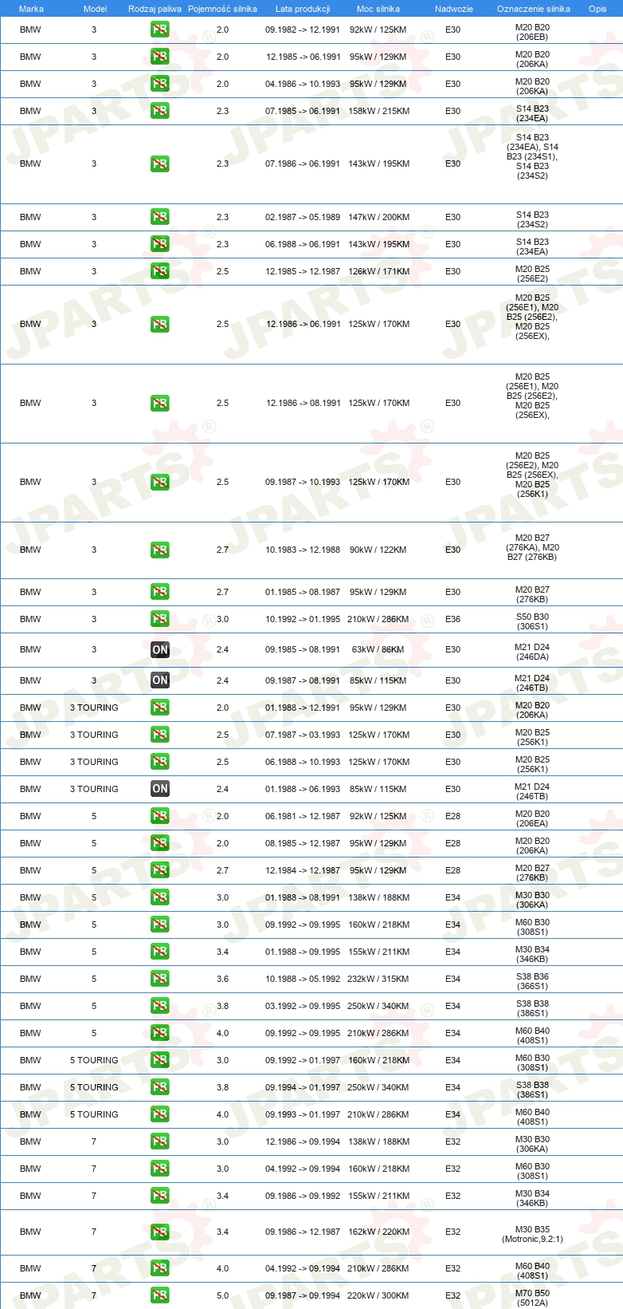Select the petrol fuel icon for 12.1985 -> 06.1991
Screen dimensions: 623x1309
[160, 57]
